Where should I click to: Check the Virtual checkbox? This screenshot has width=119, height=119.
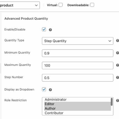61,5
